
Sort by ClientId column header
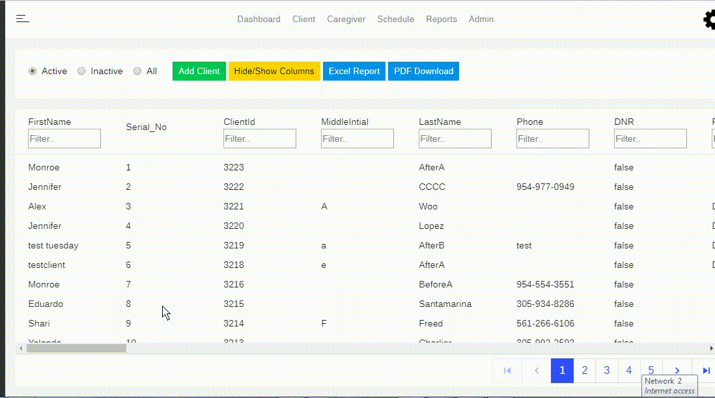[239, 122]
